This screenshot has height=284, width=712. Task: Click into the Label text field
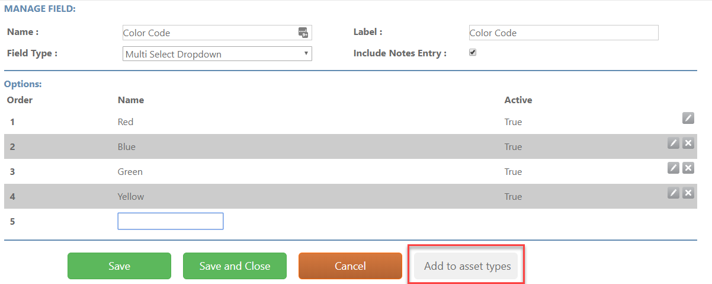pyautogui.click(x=563, y=33)
